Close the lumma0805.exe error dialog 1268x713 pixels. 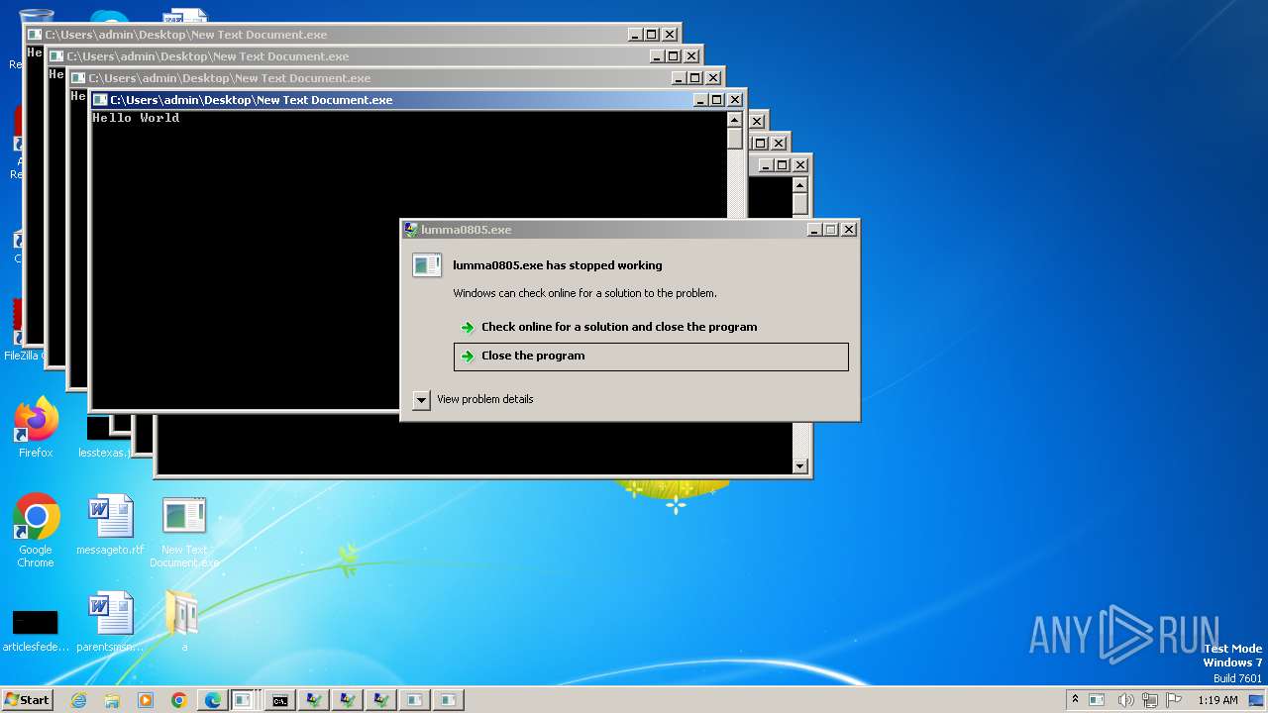849,230
